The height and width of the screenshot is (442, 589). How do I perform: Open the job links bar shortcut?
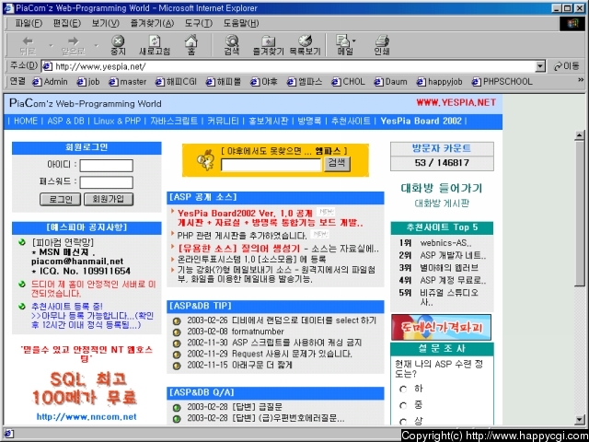coord(88,82)
